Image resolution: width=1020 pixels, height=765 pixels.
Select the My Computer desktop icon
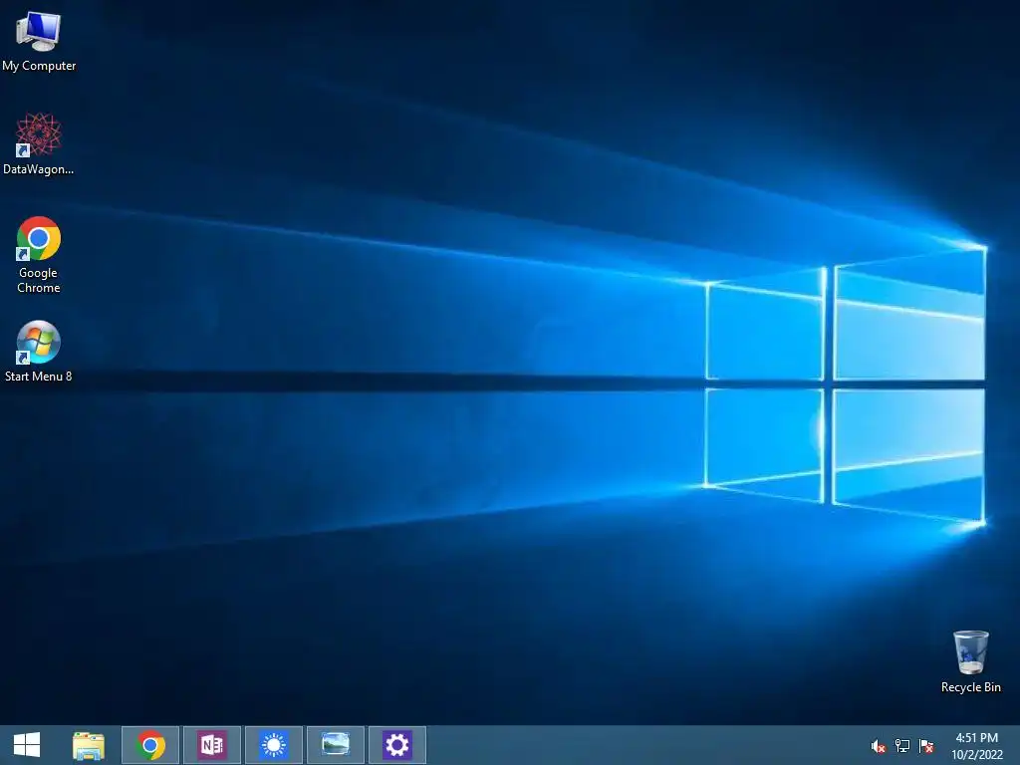click(39, 42)
